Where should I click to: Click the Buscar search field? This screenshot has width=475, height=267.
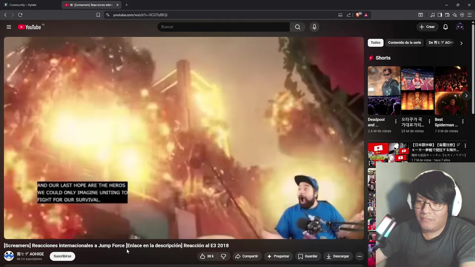tap(223, 27)
